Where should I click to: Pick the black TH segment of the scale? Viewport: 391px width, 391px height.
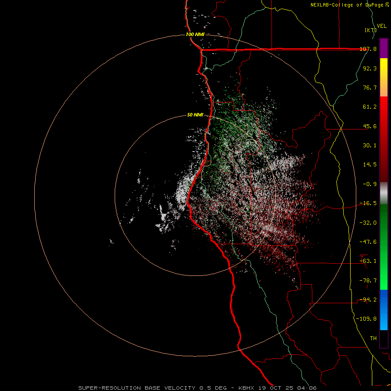(x=384, y=339)
